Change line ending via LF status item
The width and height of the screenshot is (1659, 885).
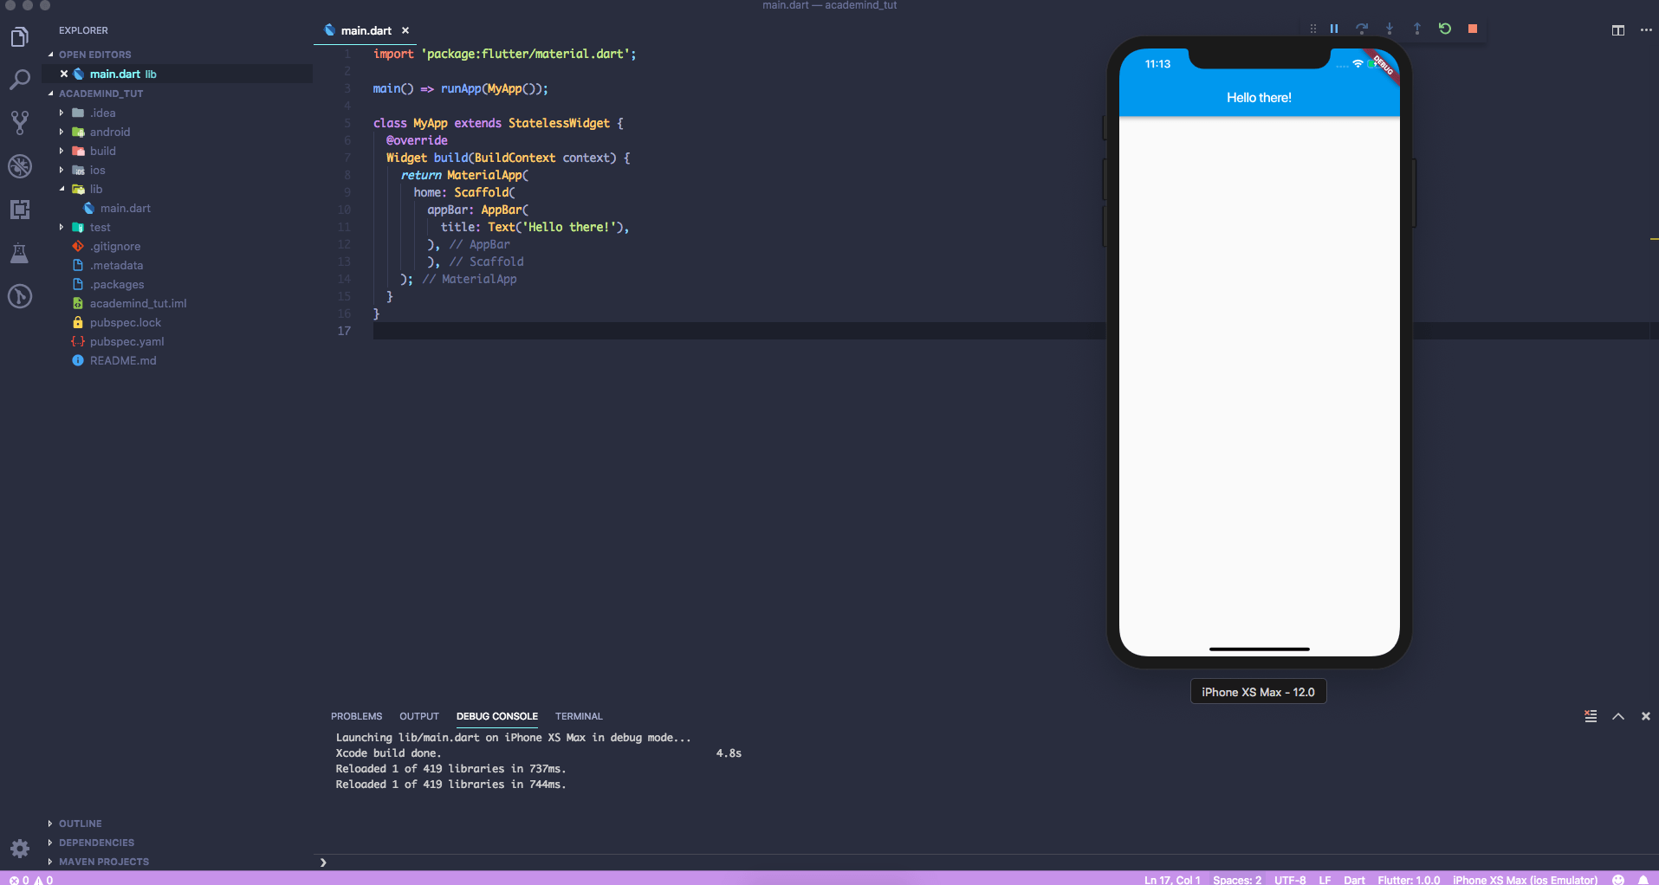point(1325,879)
